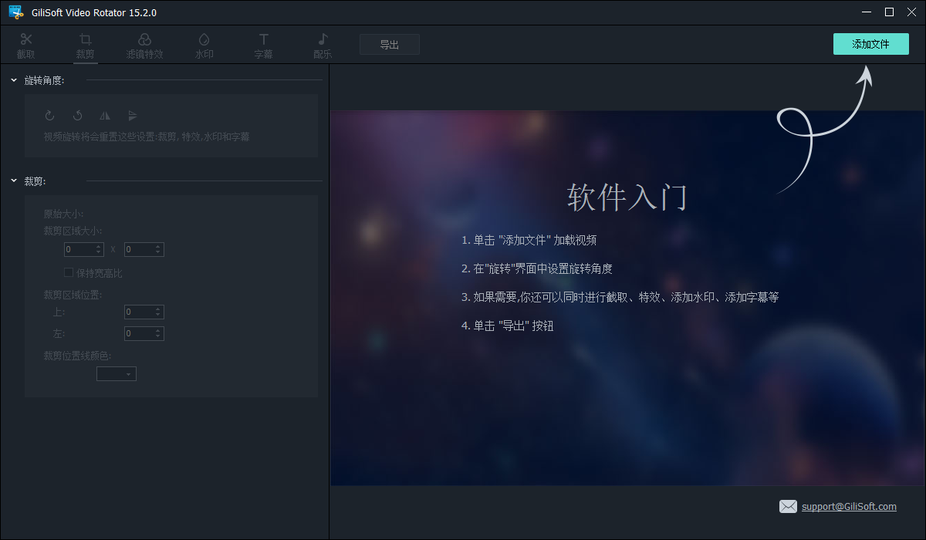This screenshot has width=926, height=540.
Task: Switch to the 裁剪 crop tab
Action: 85,46
